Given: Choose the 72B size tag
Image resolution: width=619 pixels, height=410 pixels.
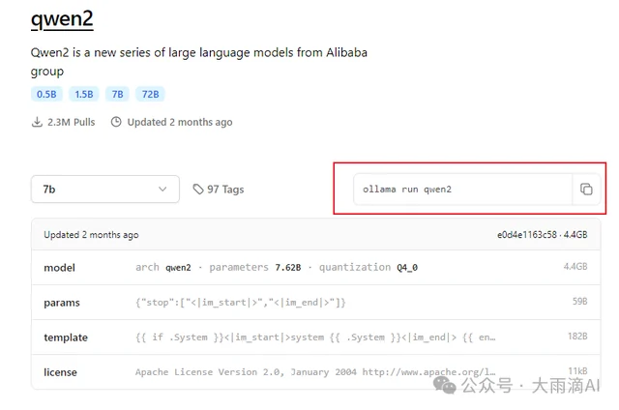Looking at the screenshot, I should [x=151, y=95].
